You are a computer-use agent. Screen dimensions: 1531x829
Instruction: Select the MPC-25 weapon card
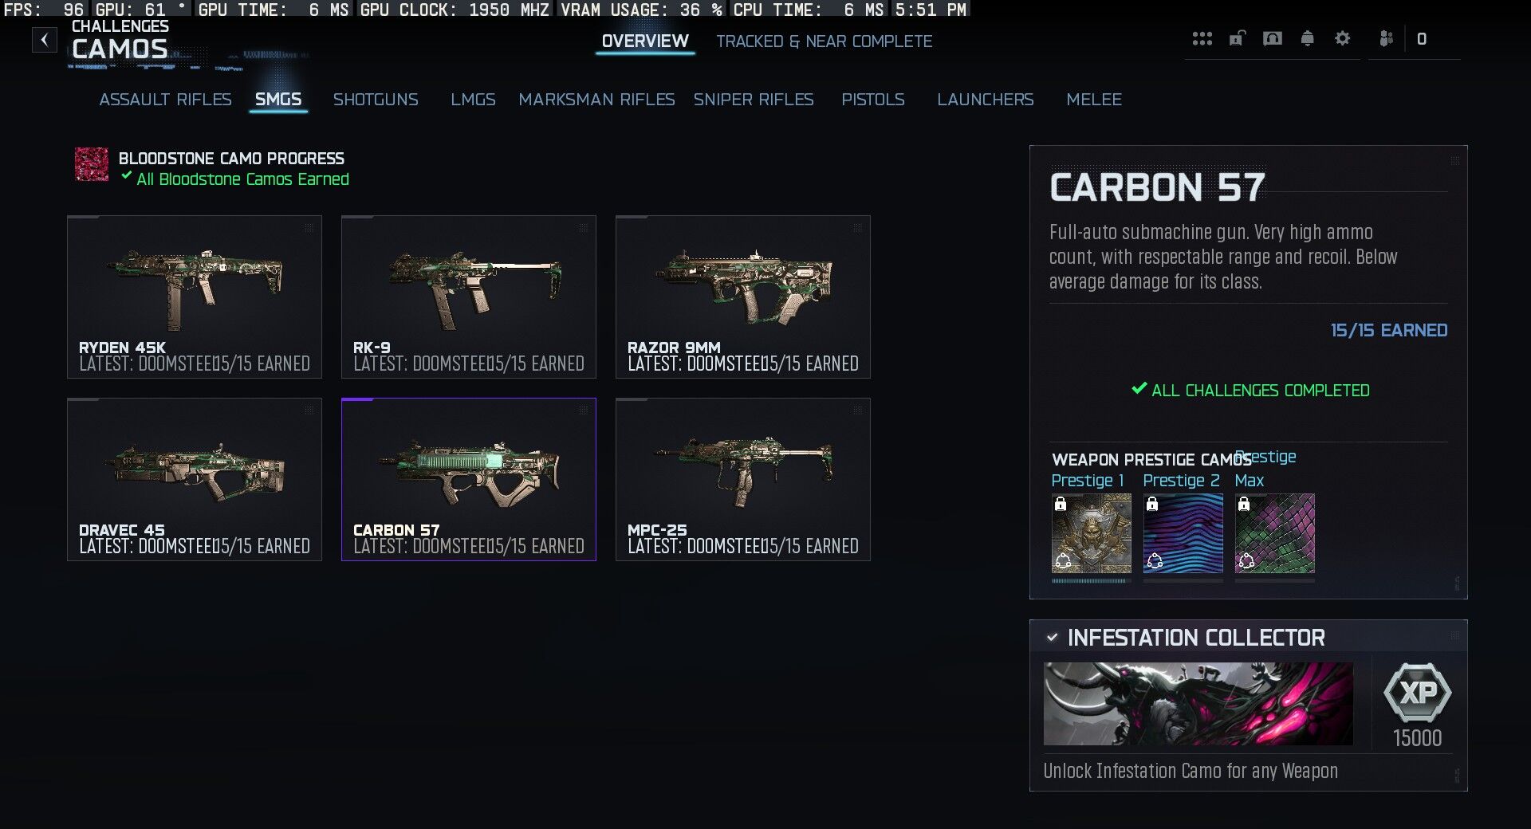[x=743, y=479]
